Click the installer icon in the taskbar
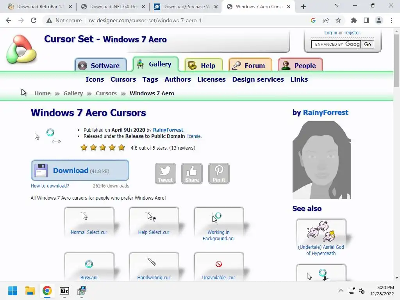Viewport: 400px width, 300px height. coord(82,291)
